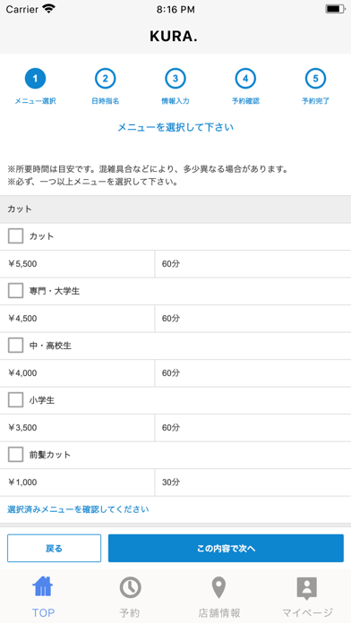Select step 4 予約確認 circle

pyautogui.click(x=245, y=78)
